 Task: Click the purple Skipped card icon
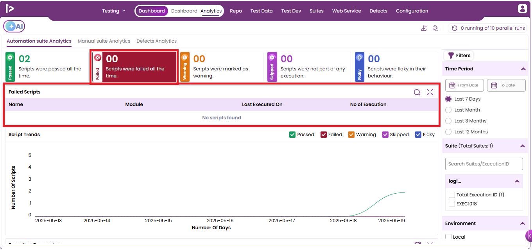(x=272, y=58)
